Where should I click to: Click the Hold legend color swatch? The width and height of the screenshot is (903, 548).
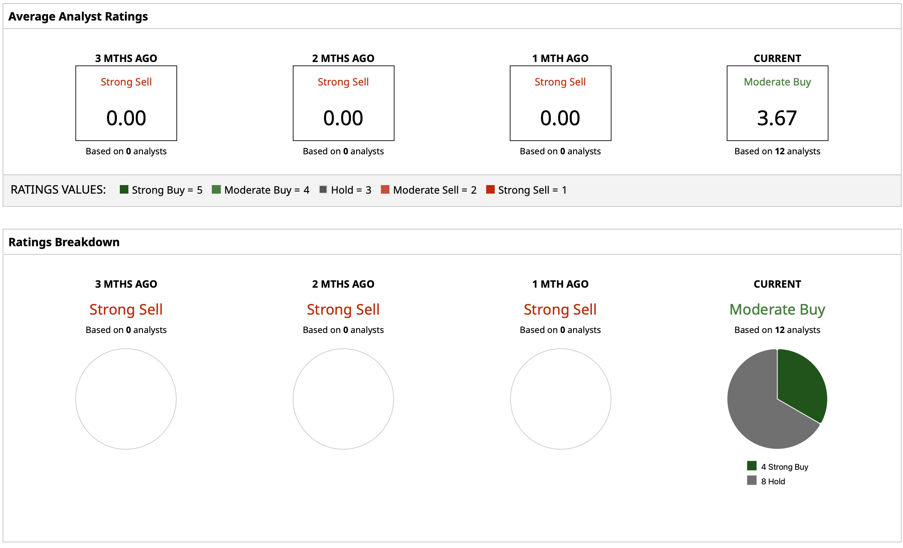[x=323, y=189]
